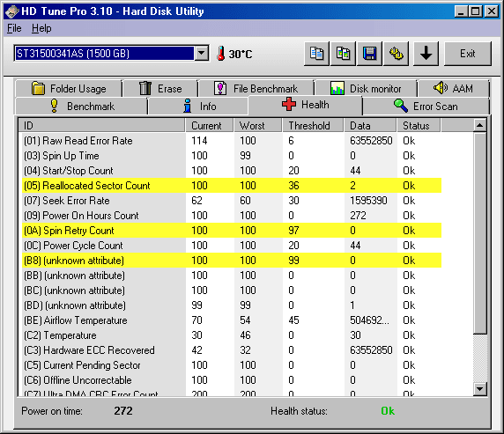504x434 pixels.
Task: Click the save screenshot floppy icon
Action: pos(370,54)
